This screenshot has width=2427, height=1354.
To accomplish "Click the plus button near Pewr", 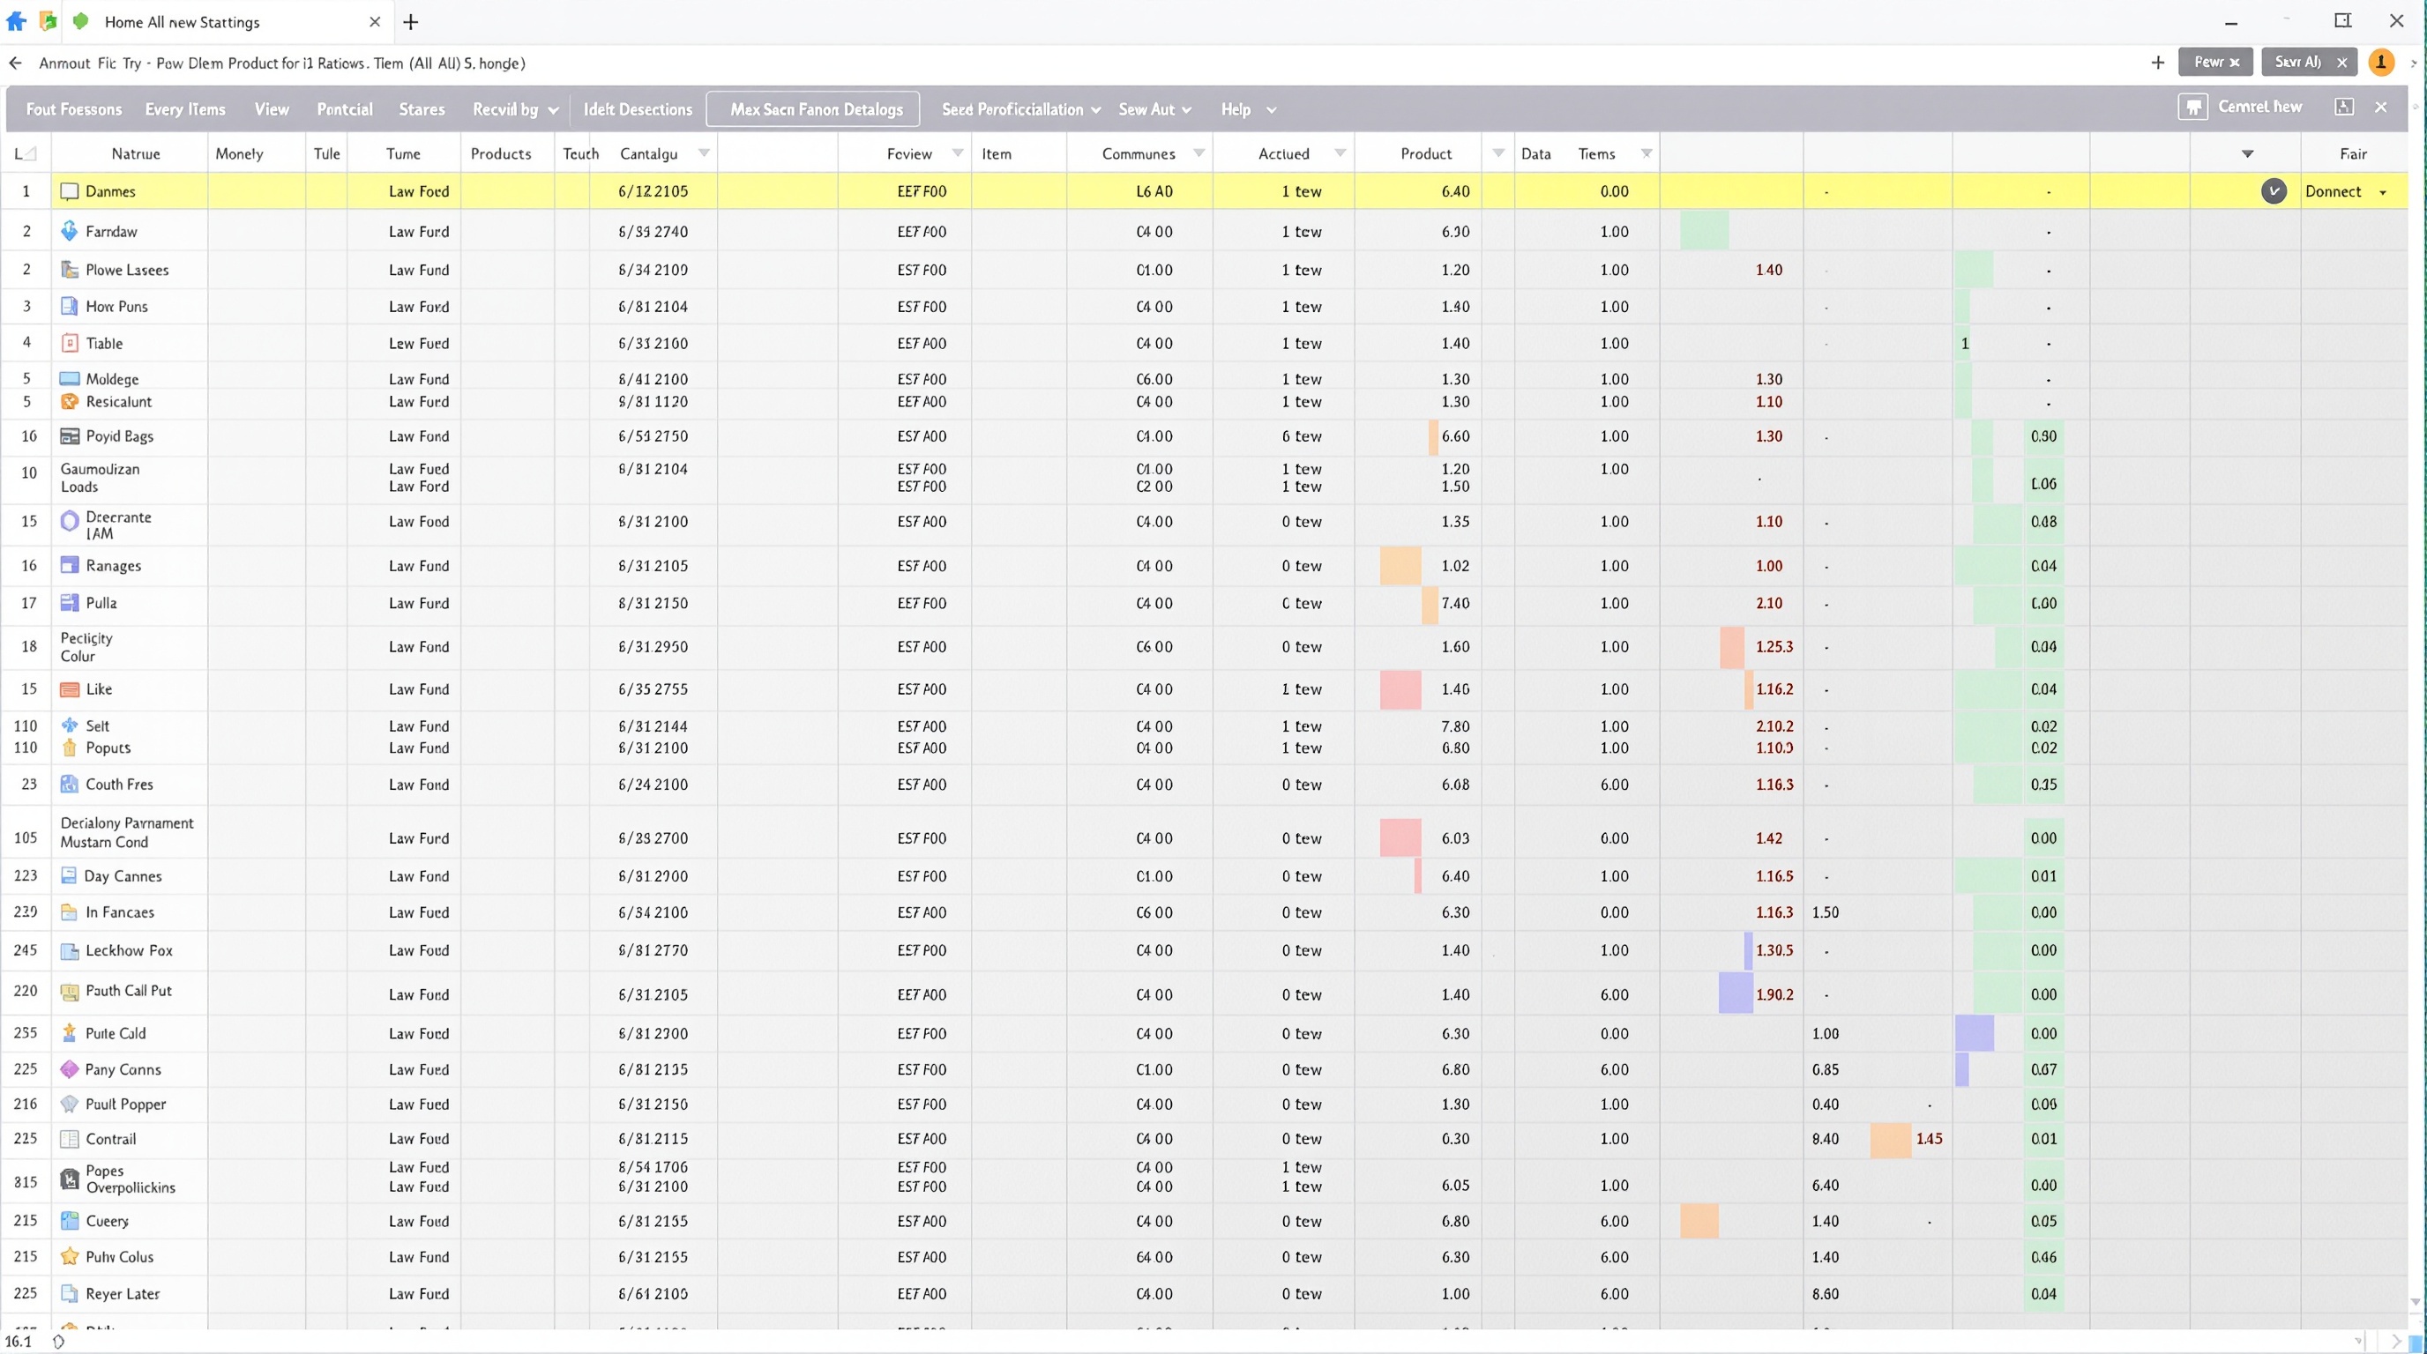I will (2157, 62).
